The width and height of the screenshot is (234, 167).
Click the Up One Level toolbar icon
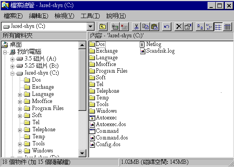pos(102,27)
